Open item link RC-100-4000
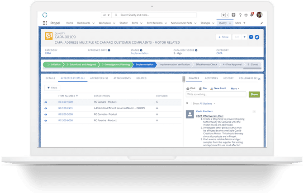 click(66, 102)
